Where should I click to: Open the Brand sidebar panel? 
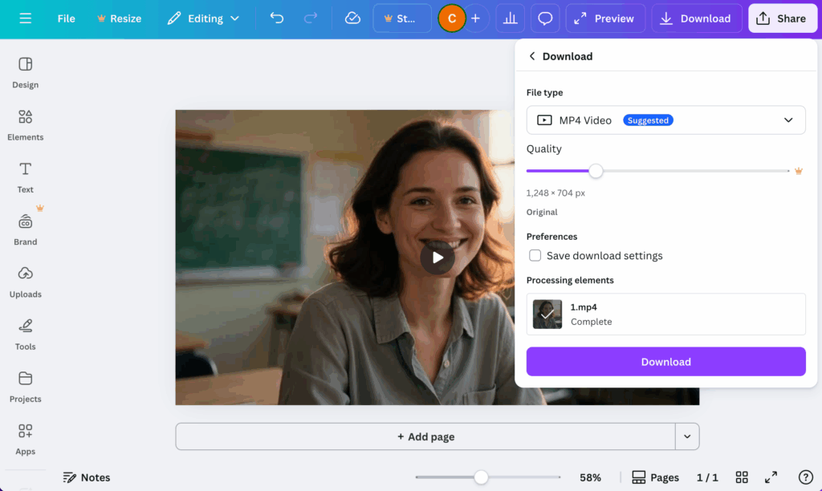pos(25,229)
